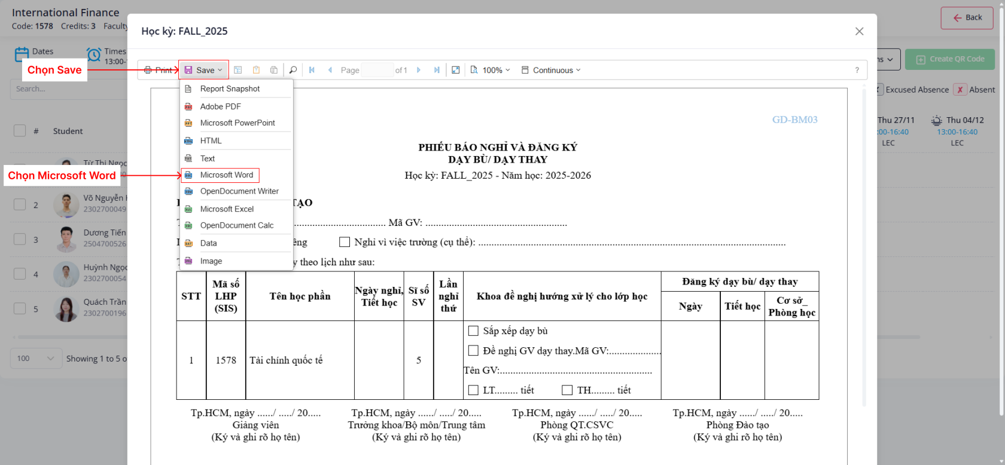
Task: Open the rows-per-page 100 dropdown
Action: [x=35, y=359]
